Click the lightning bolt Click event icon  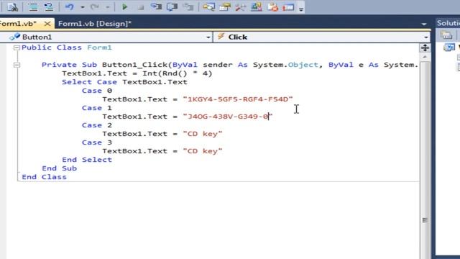pos(221,37)
